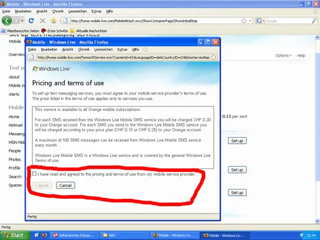Screen dimensions: 320x240
Task: Click Spaces link in left sidebar
Action: tap(15, 185)
